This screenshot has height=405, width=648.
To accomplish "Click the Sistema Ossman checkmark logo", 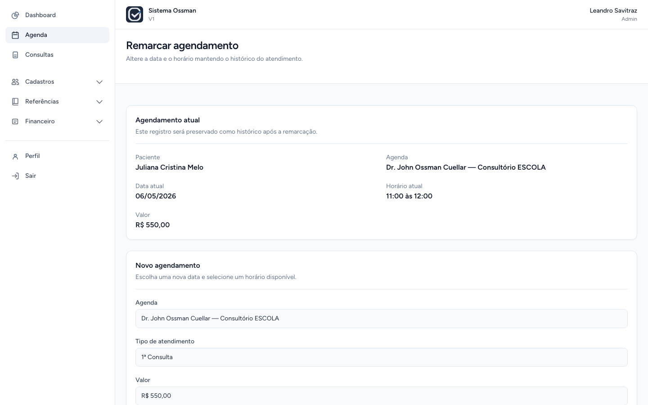I will 135,14.
